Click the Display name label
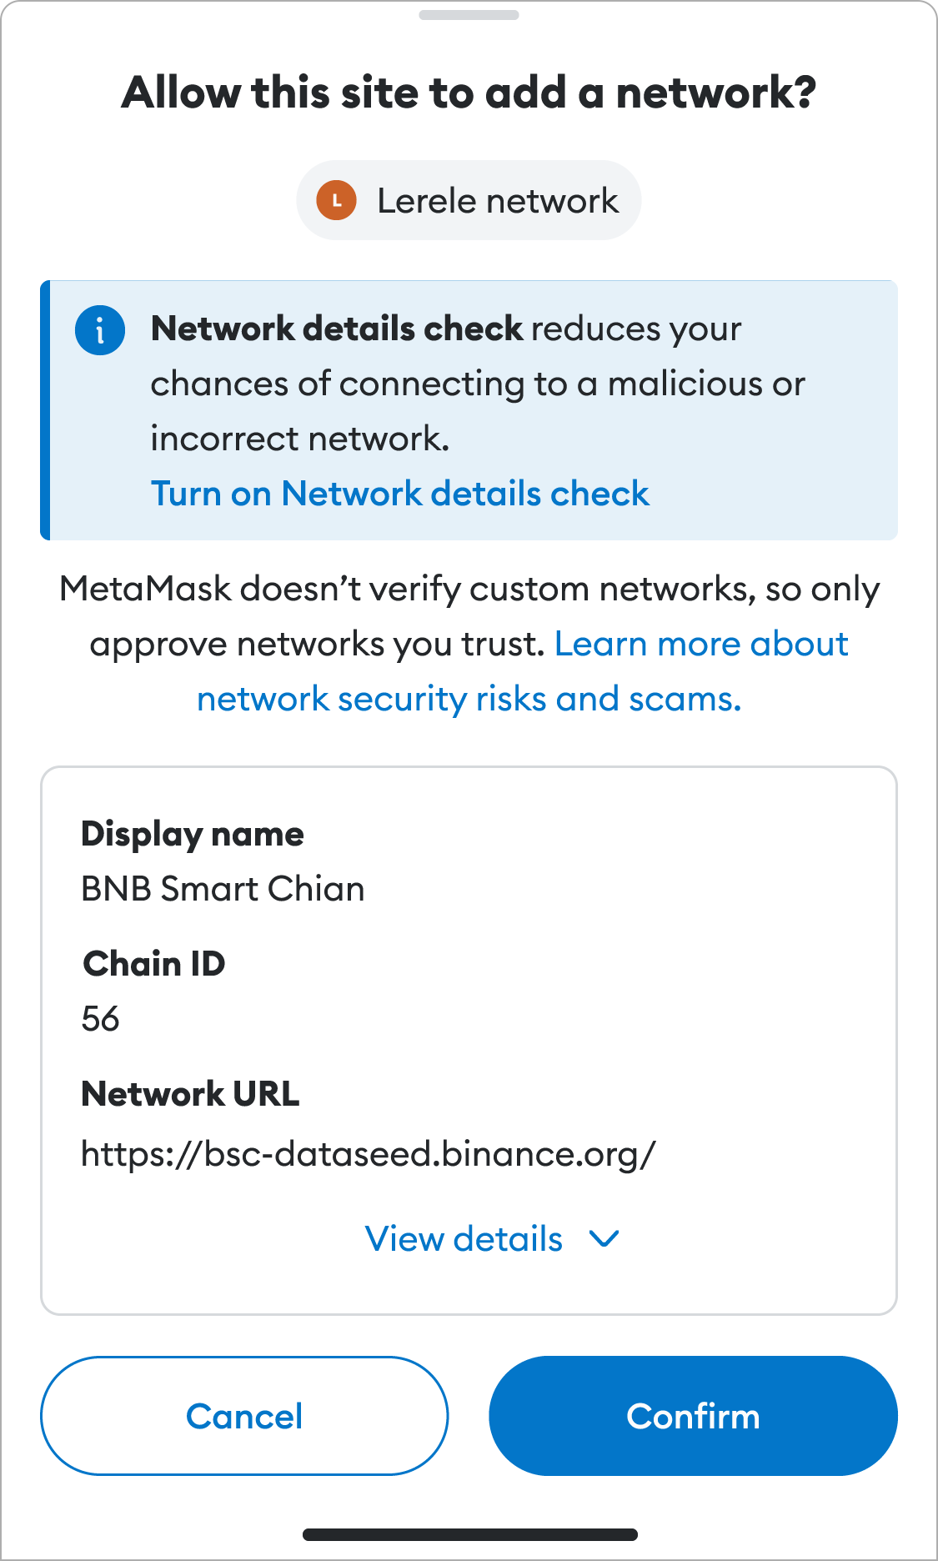 (x=193, y=835)
